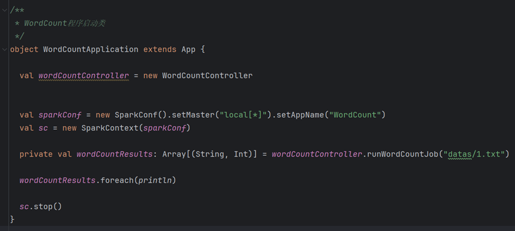
Task: Click the App trait after extends
Action: (189, 49)
